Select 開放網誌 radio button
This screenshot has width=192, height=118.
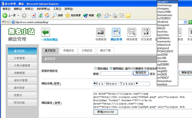tap(95, 68)
